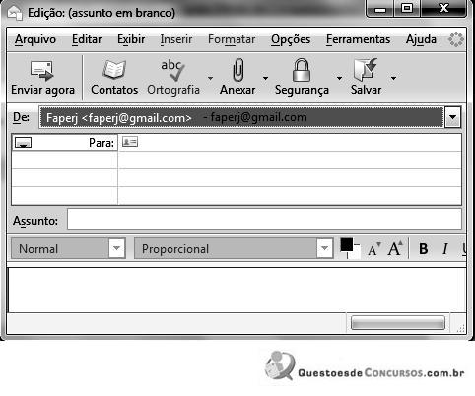
Task: Open the Proporcional font dropdown
Action: point(324,248)
